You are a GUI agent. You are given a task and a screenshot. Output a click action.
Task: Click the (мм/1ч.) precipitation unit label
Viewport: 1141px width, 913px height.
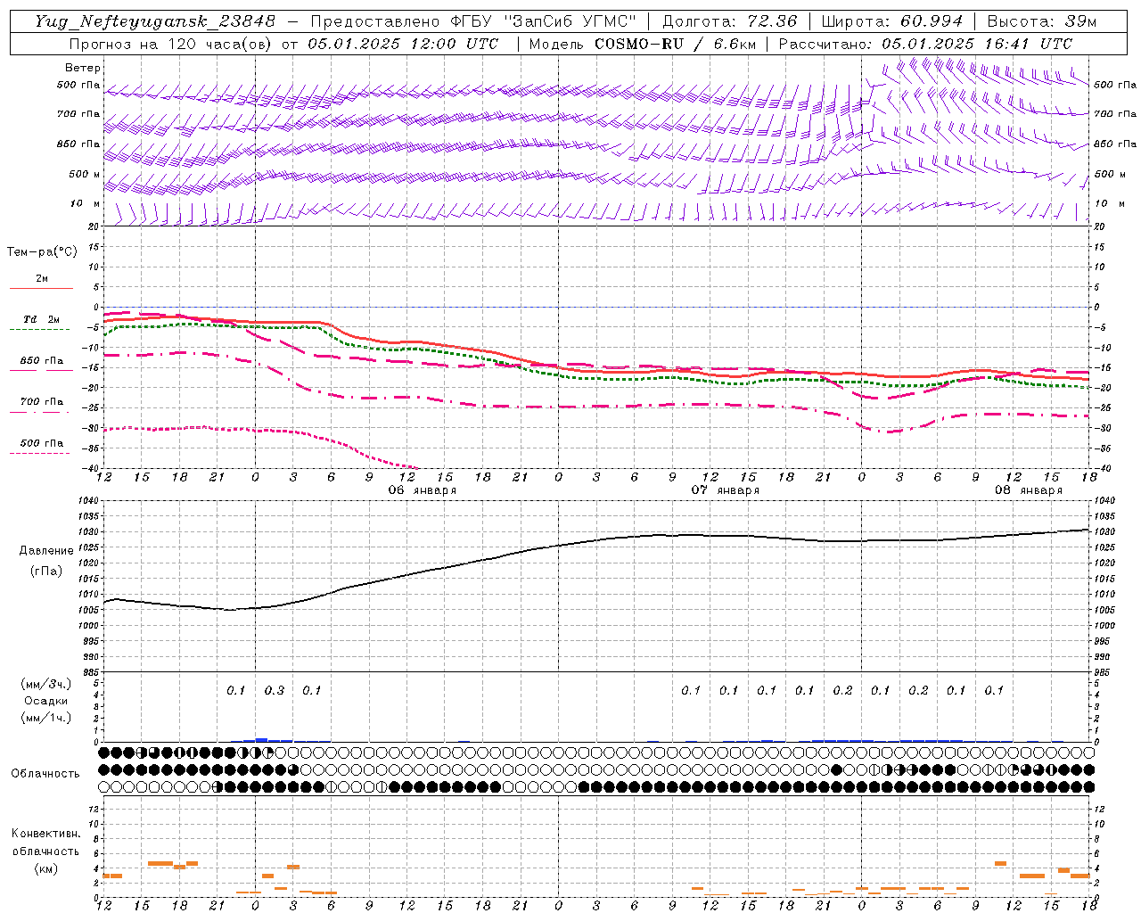[46, 718]
